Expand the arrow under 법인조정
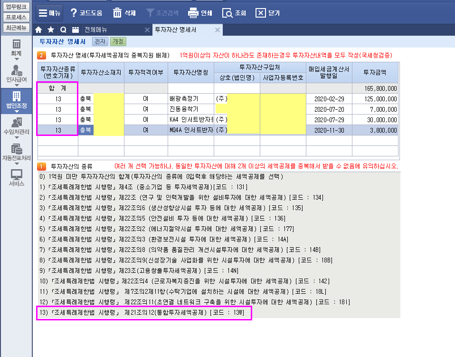The height and width of the screenshot is (357, 455). click(17, 112)
